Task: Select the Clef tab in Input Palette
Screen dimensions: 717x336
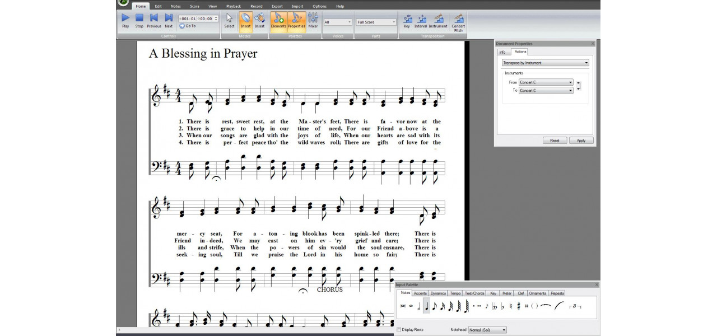Action: 520,293
